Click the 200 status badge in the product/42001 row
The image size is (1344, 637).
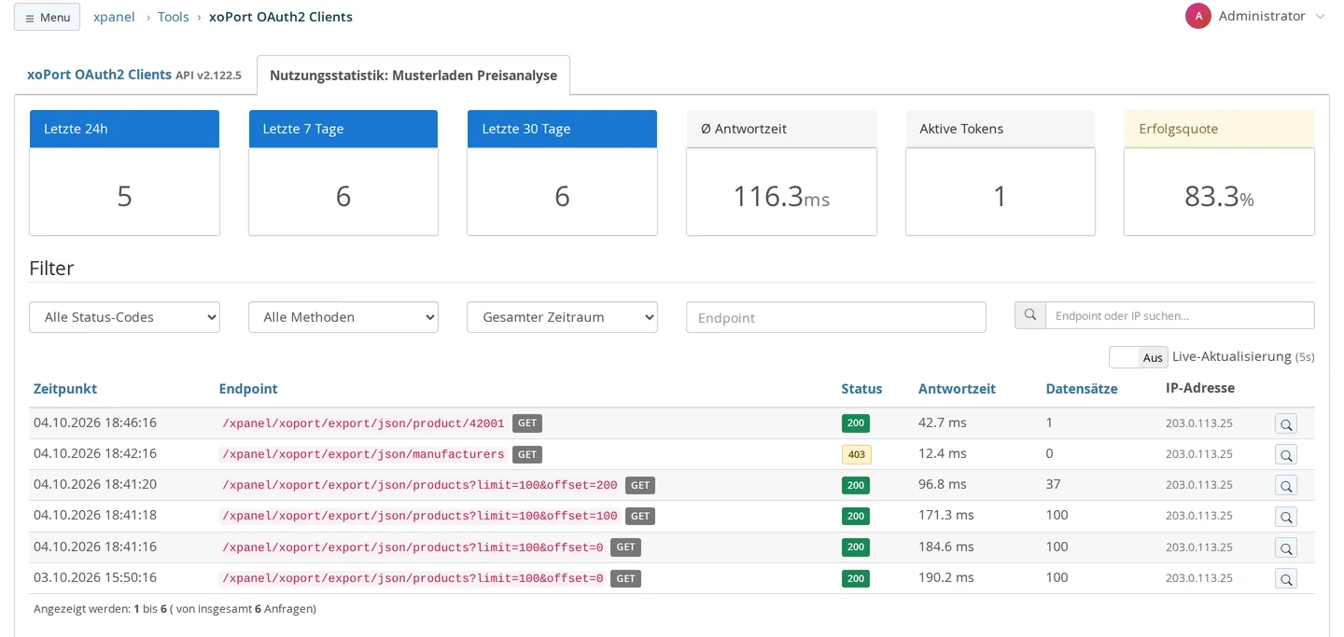click(x=855, y=423)
